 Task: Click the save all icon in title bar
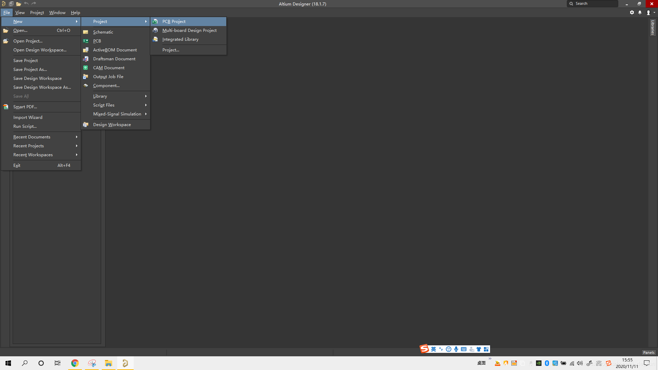coord(11,4)
